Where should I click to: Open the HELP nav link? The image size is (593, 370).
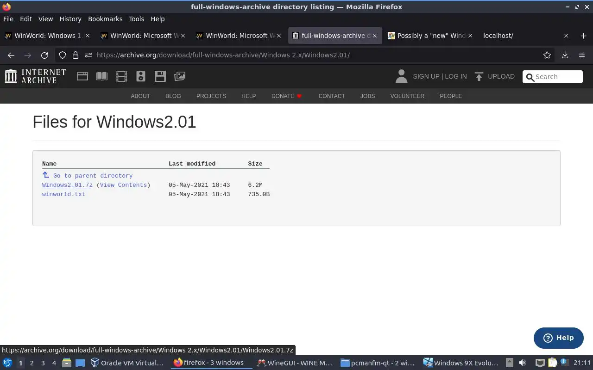[248, 96]
